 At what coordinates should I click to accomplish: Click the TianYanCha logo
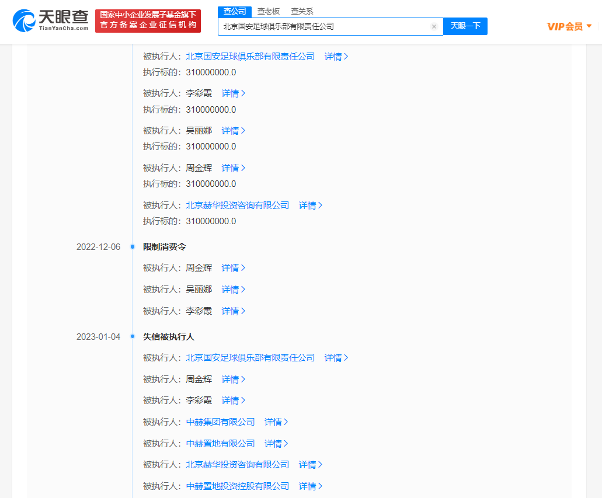tap(50, 20)
